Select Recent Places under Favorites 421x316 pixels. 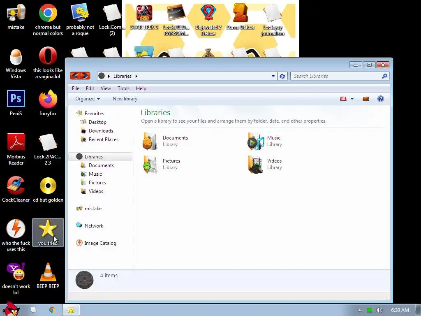point(99,139)
